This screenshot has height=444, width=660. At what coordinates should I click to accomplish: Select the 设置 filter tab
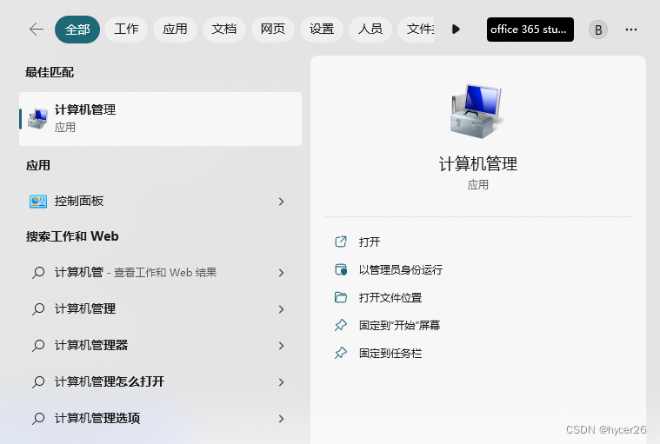point(322,30)
